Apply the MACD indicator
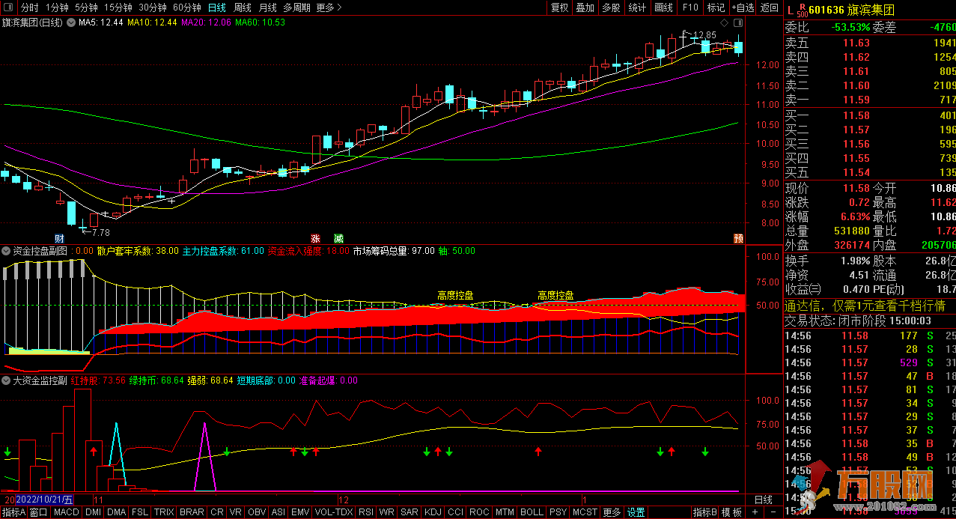The height and width of the screenshot is (519, 956). tap(66, 512)
